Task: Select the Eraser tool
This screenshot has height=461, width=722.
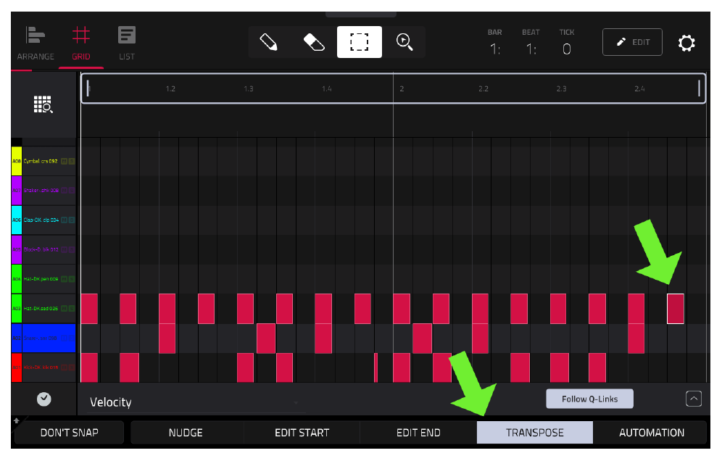Action: pos(314,42)
